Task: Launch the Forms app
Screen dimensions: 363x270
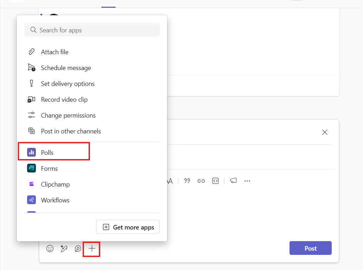Action: coord(49,169)
